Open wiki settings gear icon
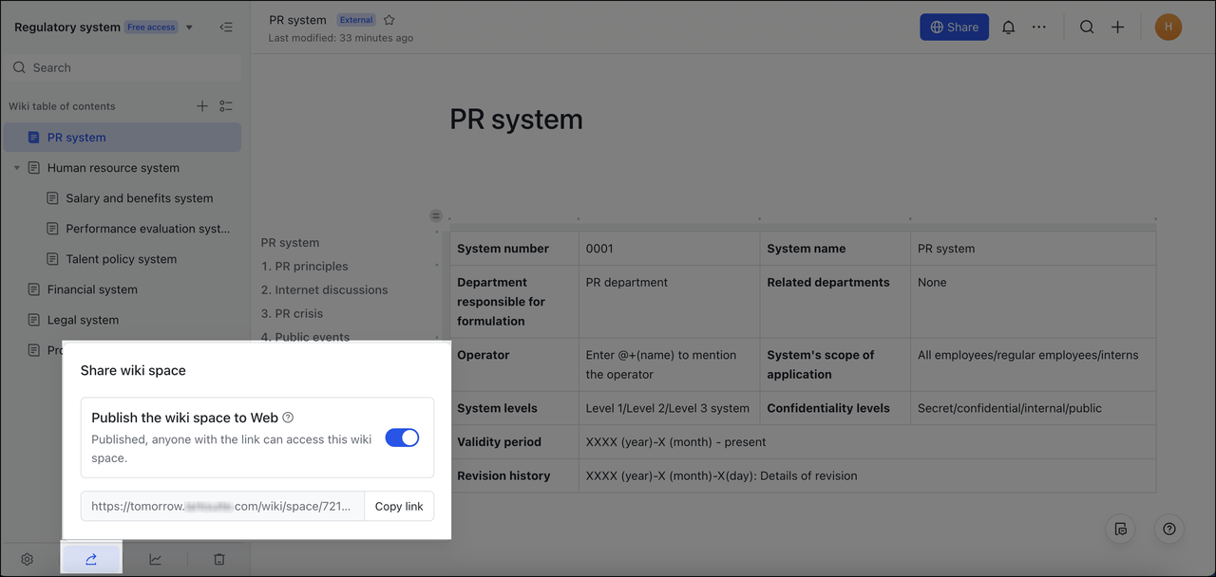Screen dimensions: 1216x577 click(28, 560)
